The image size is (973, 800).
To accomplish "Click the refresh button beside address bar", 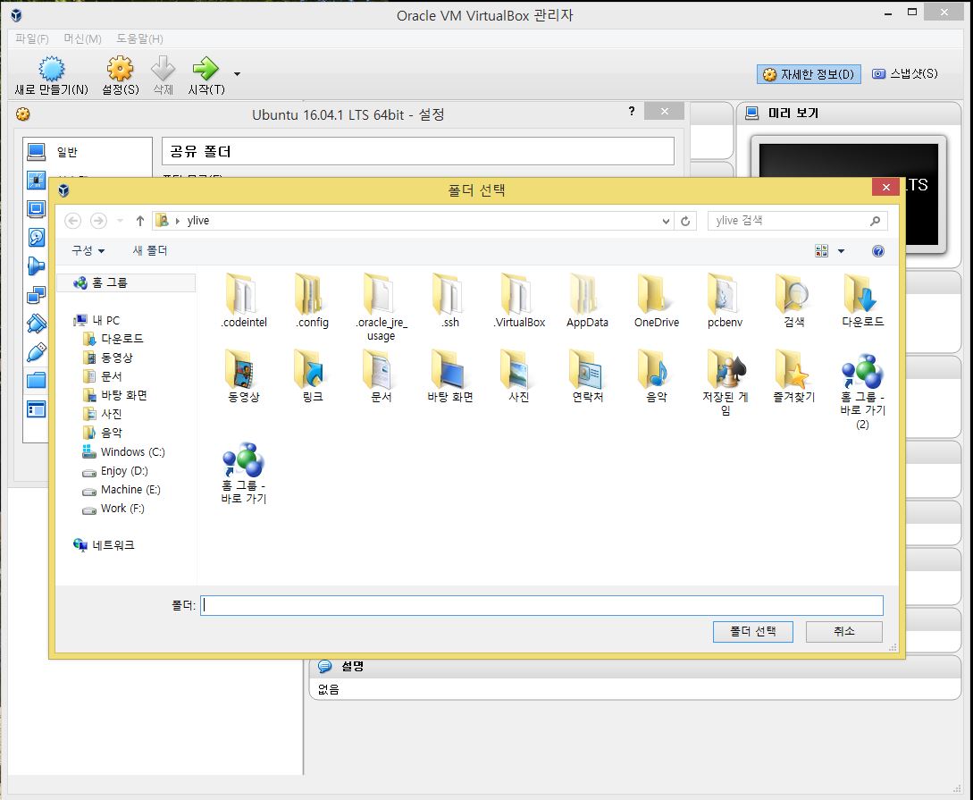I will coord(686,221).
